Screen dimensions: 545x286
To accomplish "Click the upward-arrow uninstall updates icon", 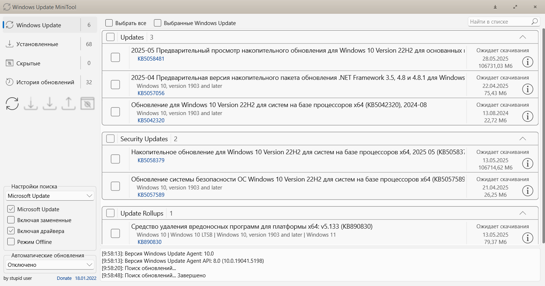I will point(68,104).
